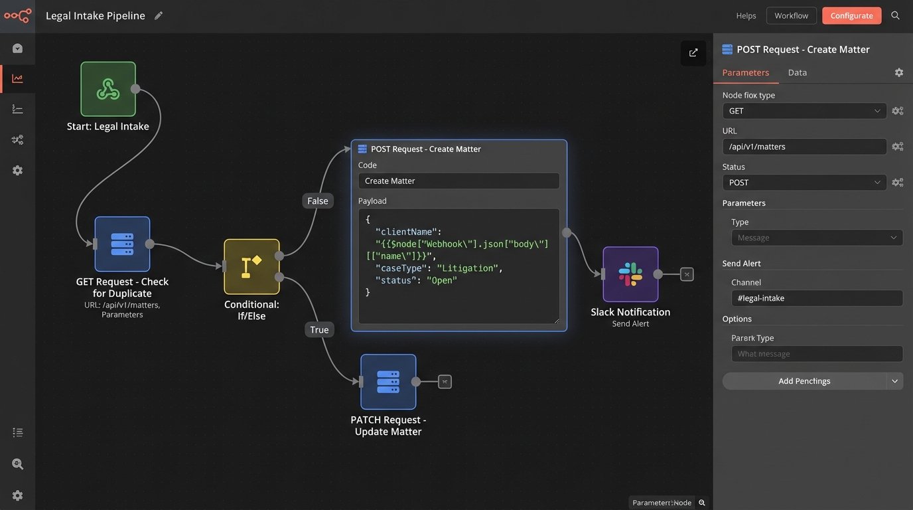Click the PATCH Request - Update Matter node

coord(388,381)
